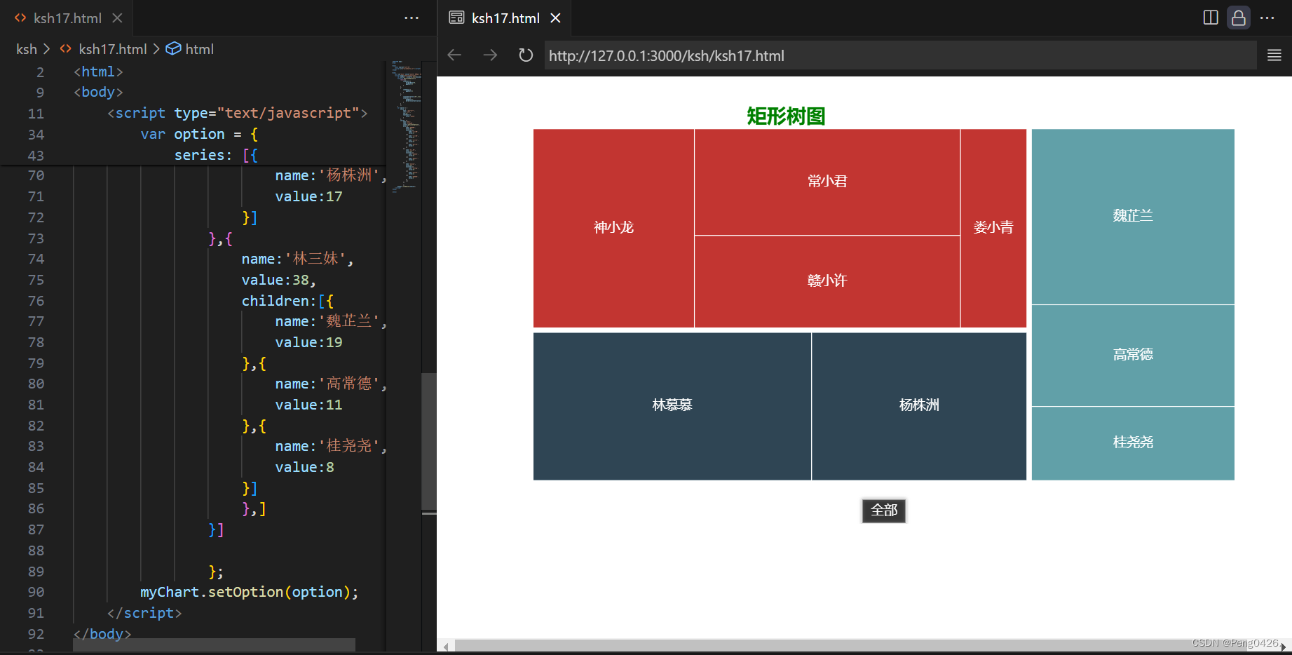Go forward in the preview browser
The height and width of the screenshot is (655, 1292).
pos(490,55)
